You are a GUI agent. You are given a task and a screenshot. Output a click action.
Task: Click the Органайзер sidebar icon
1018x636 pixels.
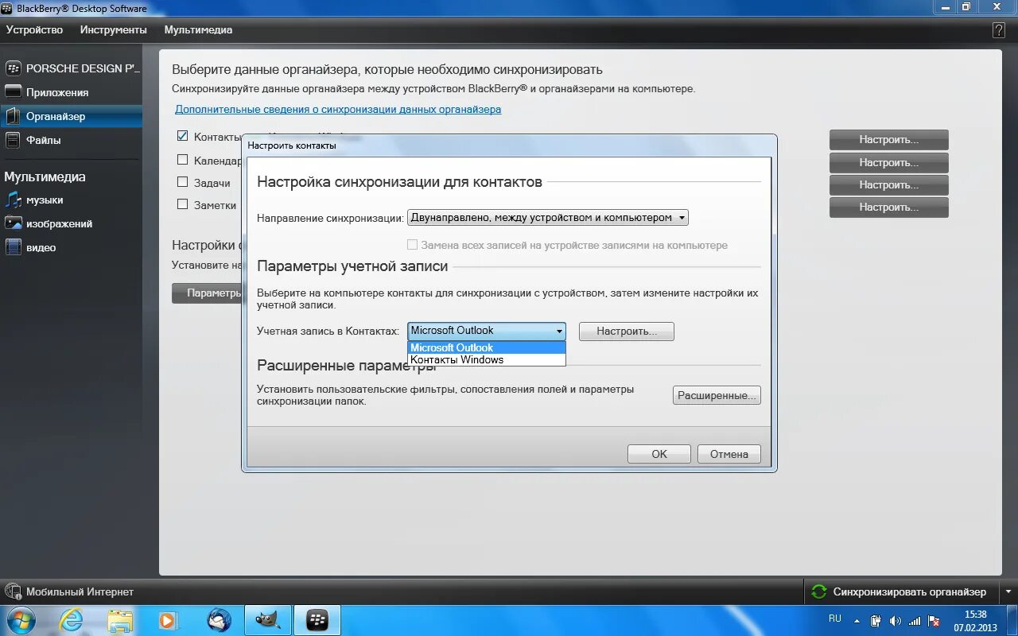pos(13,116)
